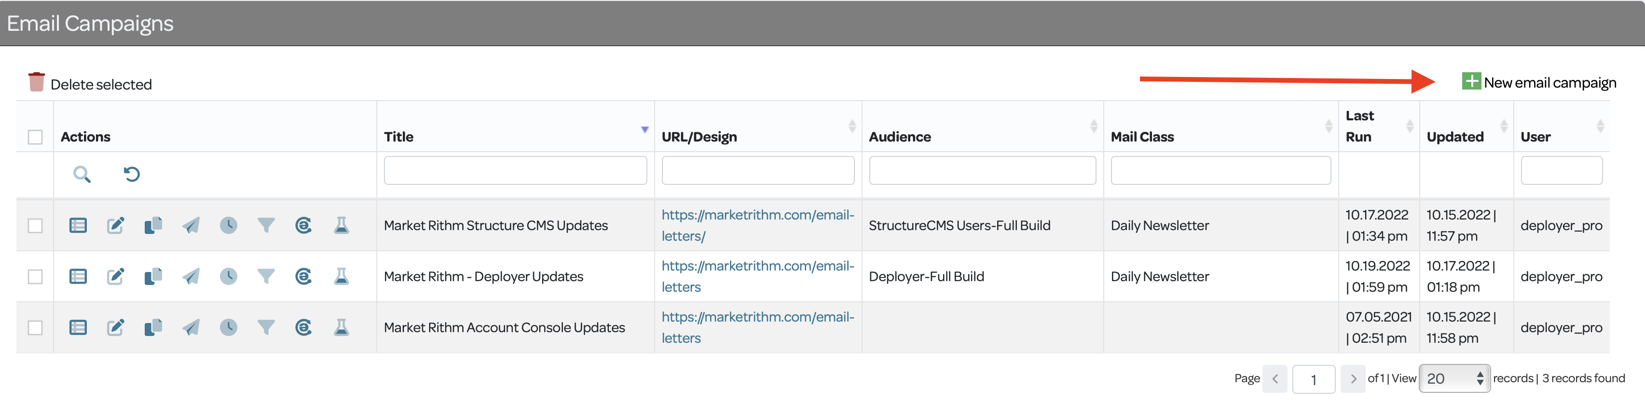1645x414 pixels.
Task: Click circular C icon for Account Console Updates
Action: tap(304, 327)
